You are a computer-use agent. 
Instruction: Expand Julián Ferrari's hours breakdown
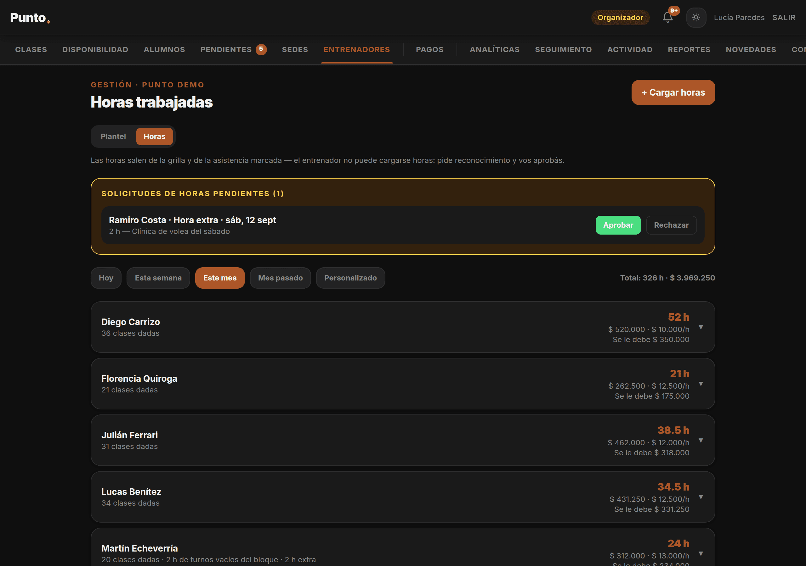click(701, 441)
